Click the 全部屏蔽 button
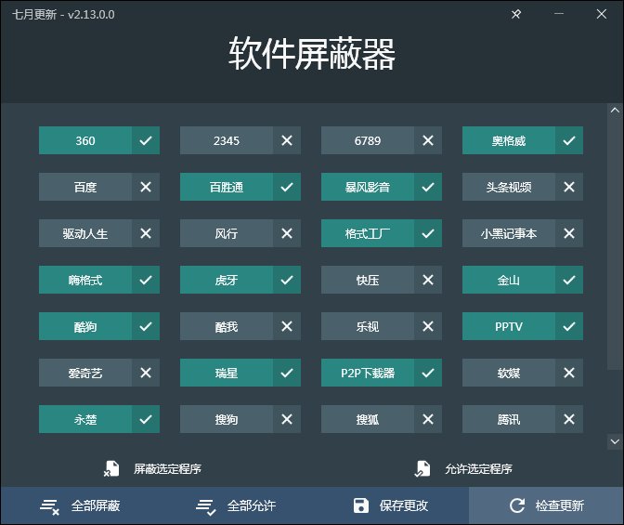The width and height of the screenshot is (624, 525). 79,505
